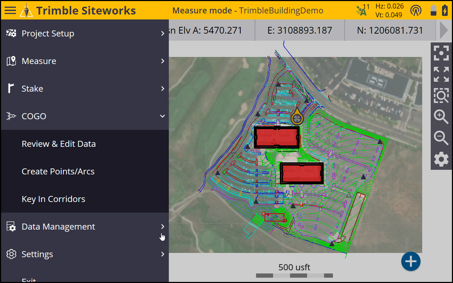The width and height of the screenshot is (453, 283).
Task: Open the GNSS receiver connection icon
Action: 416,10
